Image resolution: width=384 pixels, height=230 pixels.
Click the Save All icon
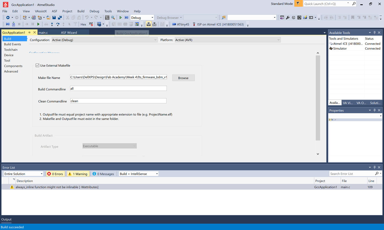(x=60, y=17)
